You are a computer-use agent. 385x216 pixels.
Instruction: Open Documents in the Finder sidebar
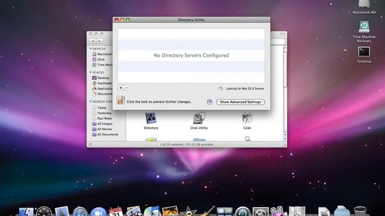point(102,94)
